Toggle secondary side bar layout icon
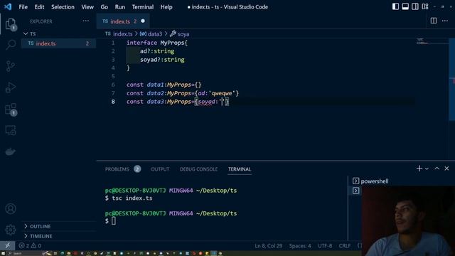This screenshot has width=455, height=256. pyautogui.click(x=415, y=6)
